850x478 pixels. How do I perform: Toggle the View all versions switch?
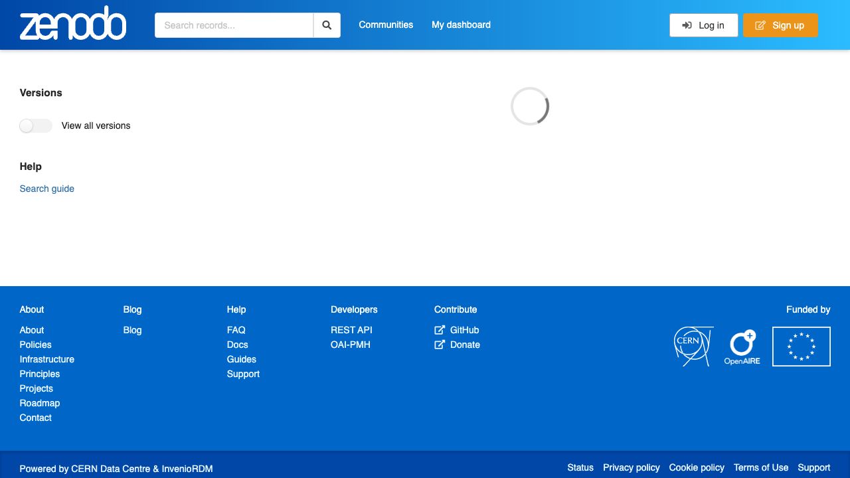(36, 125)
